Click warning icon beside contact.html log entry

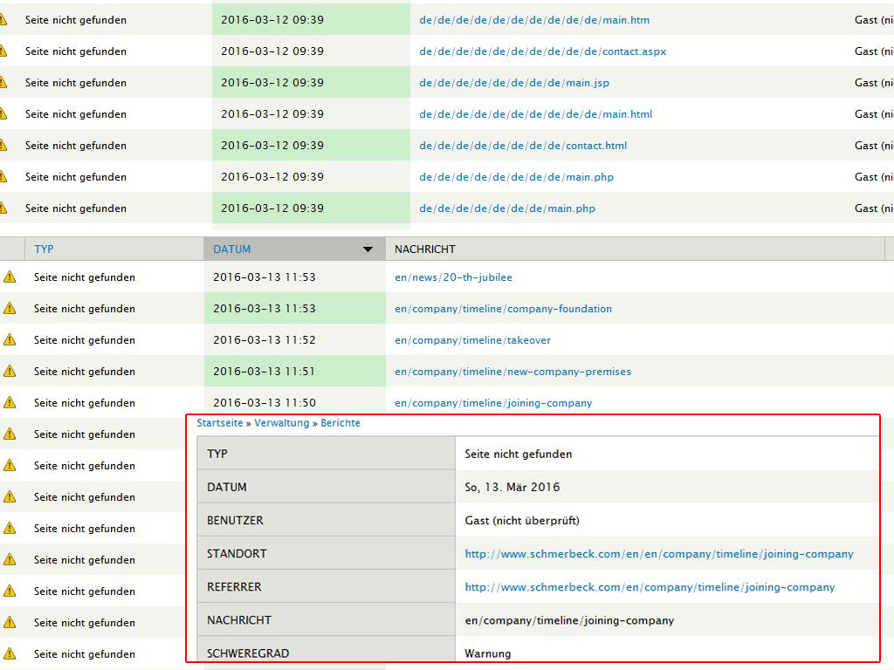point(3,146)
